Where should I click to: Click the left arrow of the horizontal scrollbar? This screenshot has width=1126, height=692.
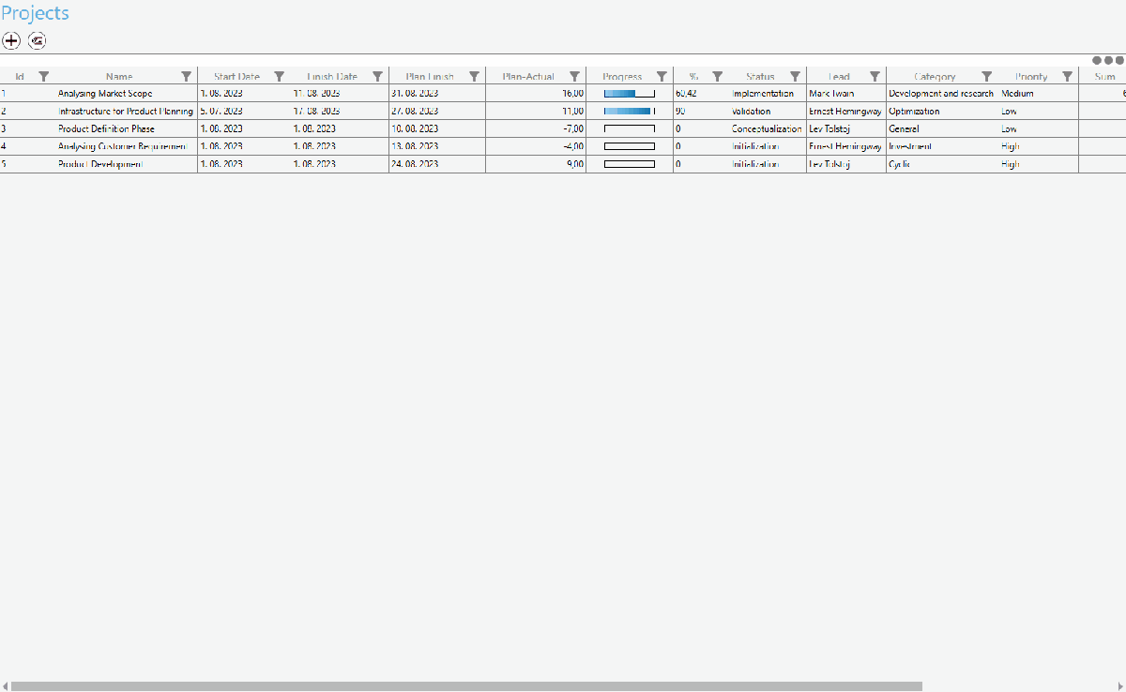pos(5,686)
